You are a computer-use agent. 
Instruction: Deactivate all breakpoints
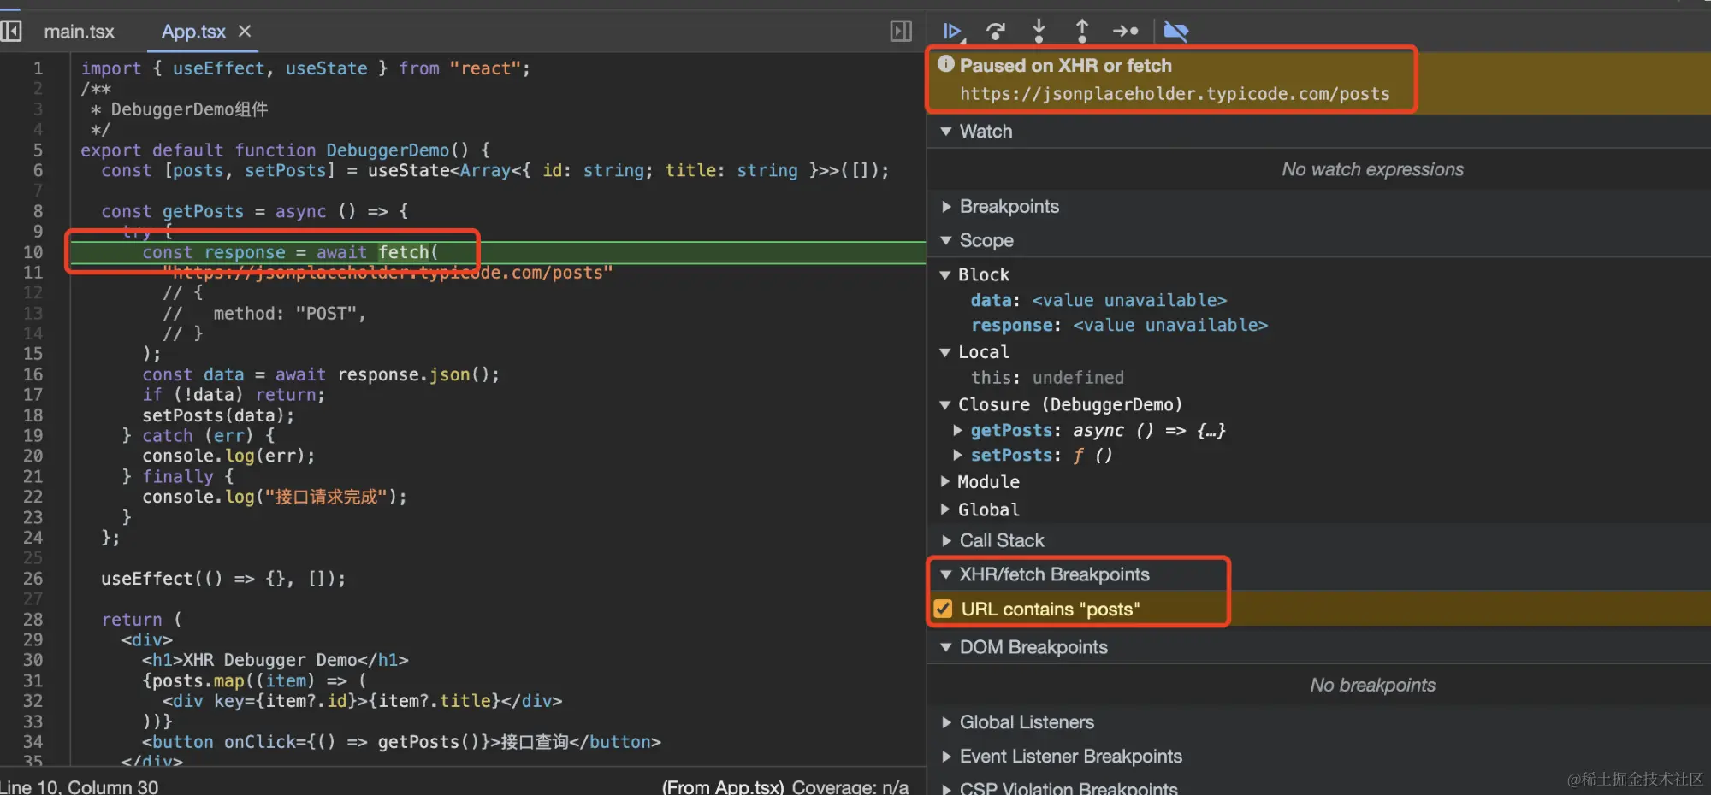click(1176, 32)
